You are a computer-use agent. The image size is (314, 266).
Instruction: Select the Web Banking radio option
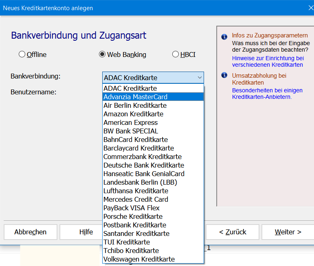click(102, 54)
